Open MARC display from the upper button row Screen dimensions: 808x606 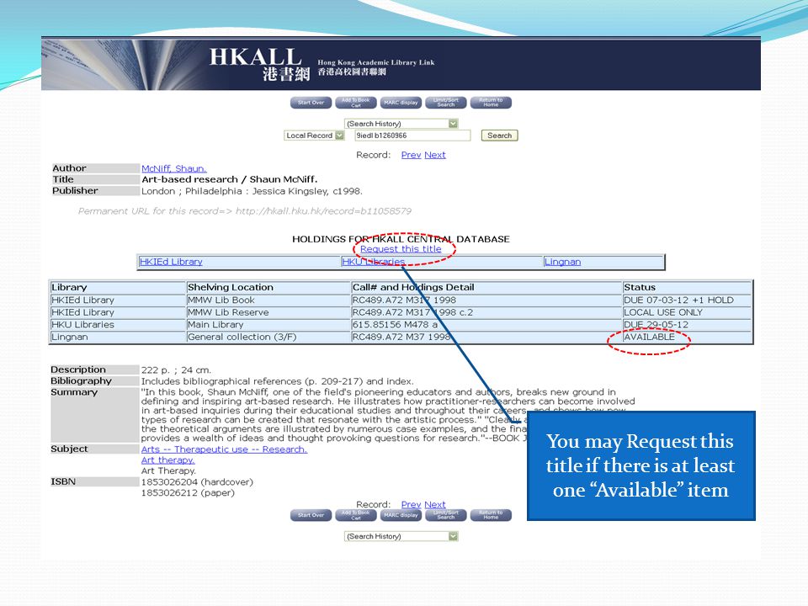[x=401, y=103]
